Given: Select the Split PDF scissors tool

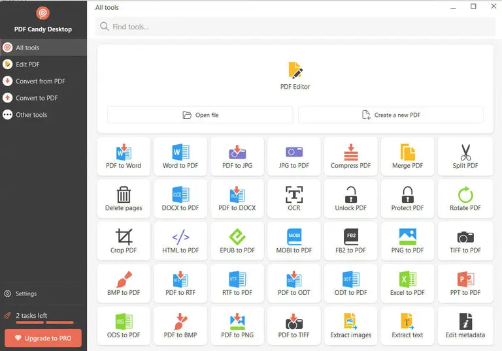Looking at the screenshot, I should click(x=465, y=157).
